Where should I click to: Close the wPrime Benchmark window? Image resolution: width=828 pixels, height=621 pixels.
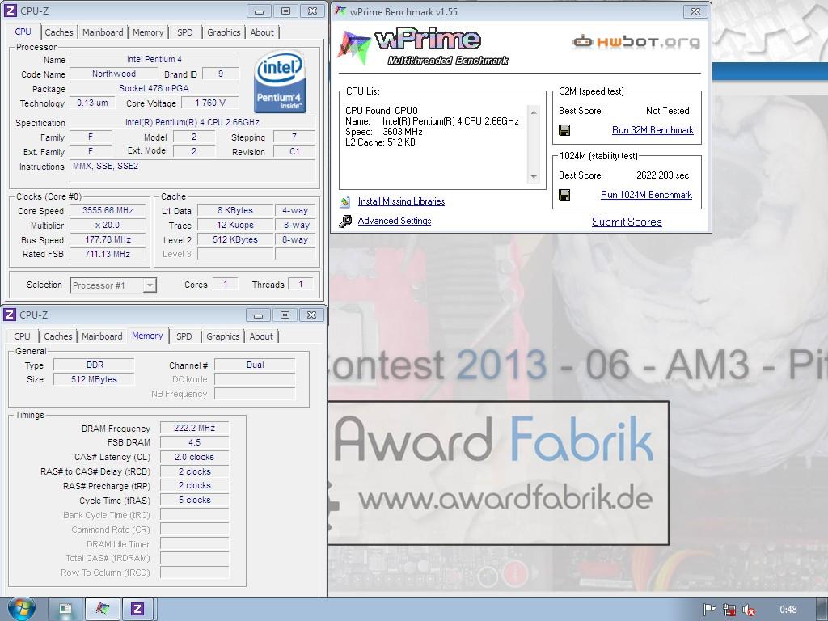(x=696, y=11)
